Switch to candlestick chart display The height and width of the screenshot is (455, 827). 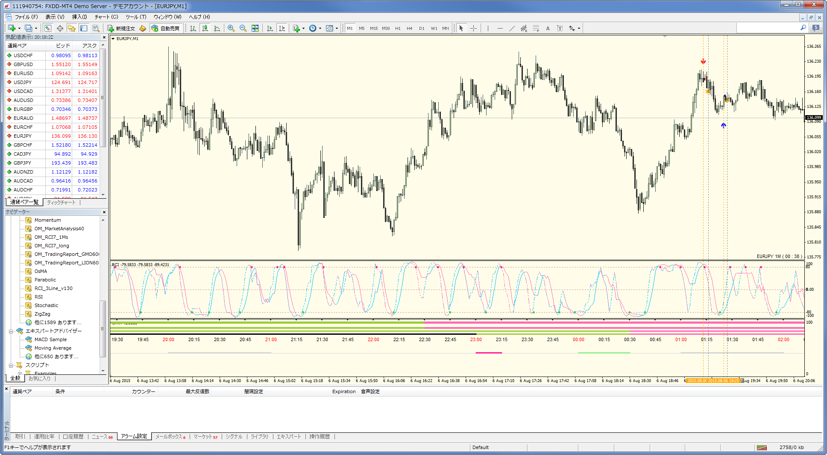205,28
